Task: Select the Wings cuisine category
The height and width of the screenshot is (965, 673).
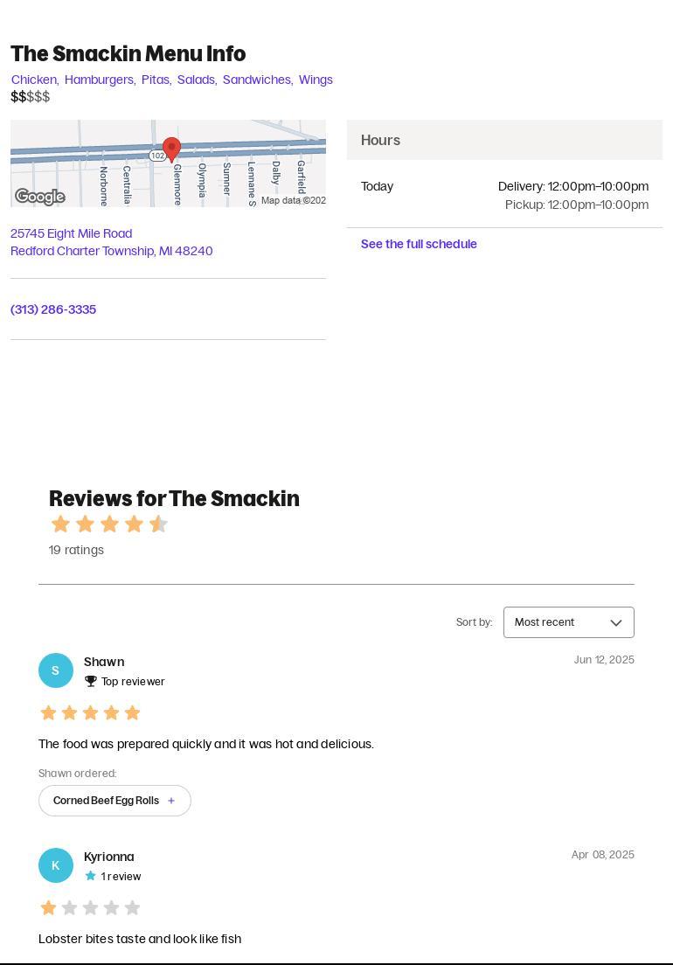Action: click(316, 80)
